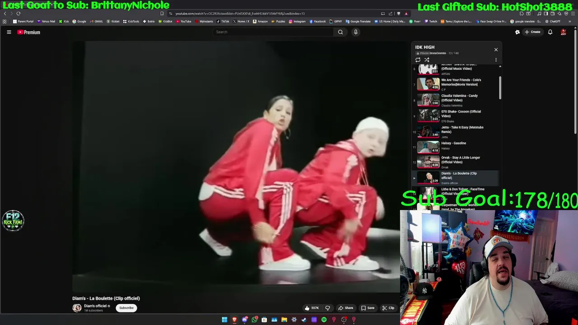Click the Create button
The height and width of the screenshot is (325, 578).
tap(533, 32)
